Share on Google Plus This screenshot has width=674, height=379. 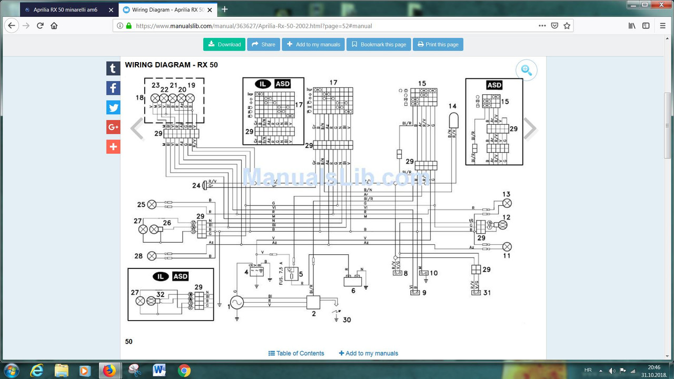(113, 127)
